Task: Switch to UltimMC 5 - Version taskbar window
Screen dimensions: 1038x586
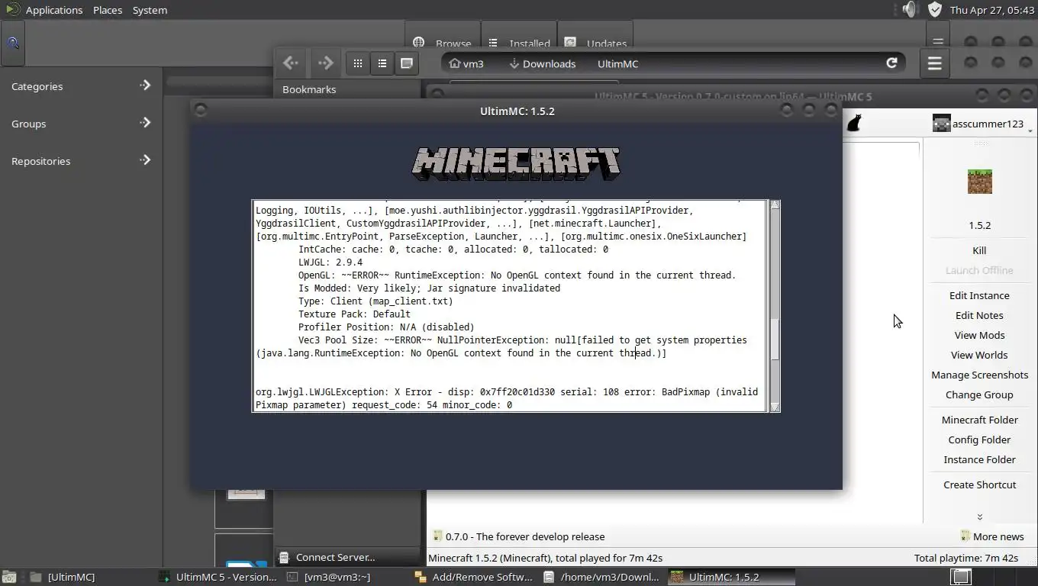Action: coord(218,577)
